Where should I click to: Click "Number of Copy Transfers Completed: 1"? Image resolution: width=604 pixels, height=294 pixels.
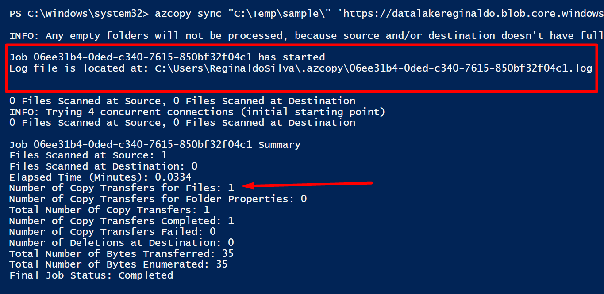121,221
